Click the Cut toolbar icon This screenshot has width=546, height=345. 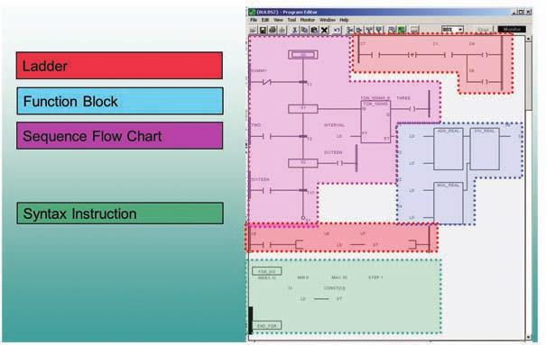[x=294, y=30]
